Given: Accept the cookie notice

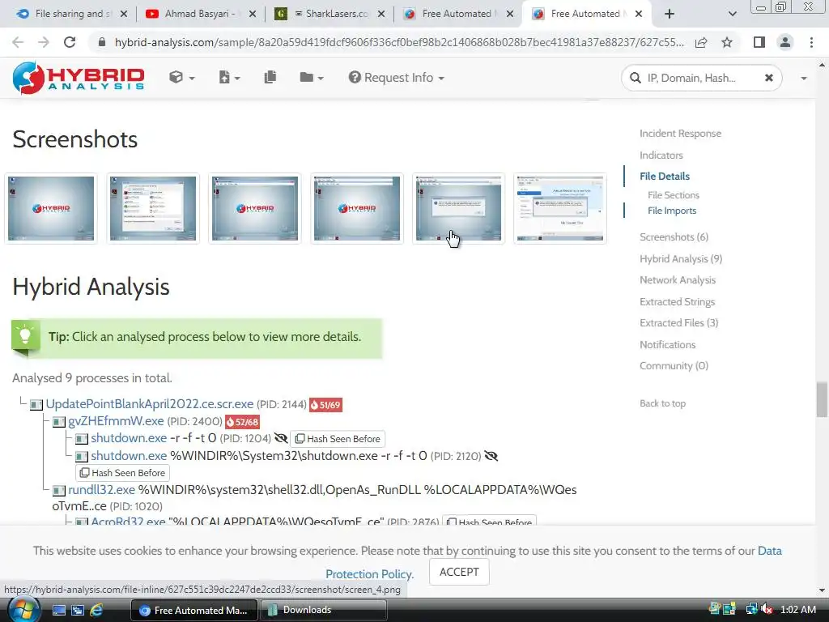Looking at the screenshot, I should pyautogui.click(x=459, y=573).
